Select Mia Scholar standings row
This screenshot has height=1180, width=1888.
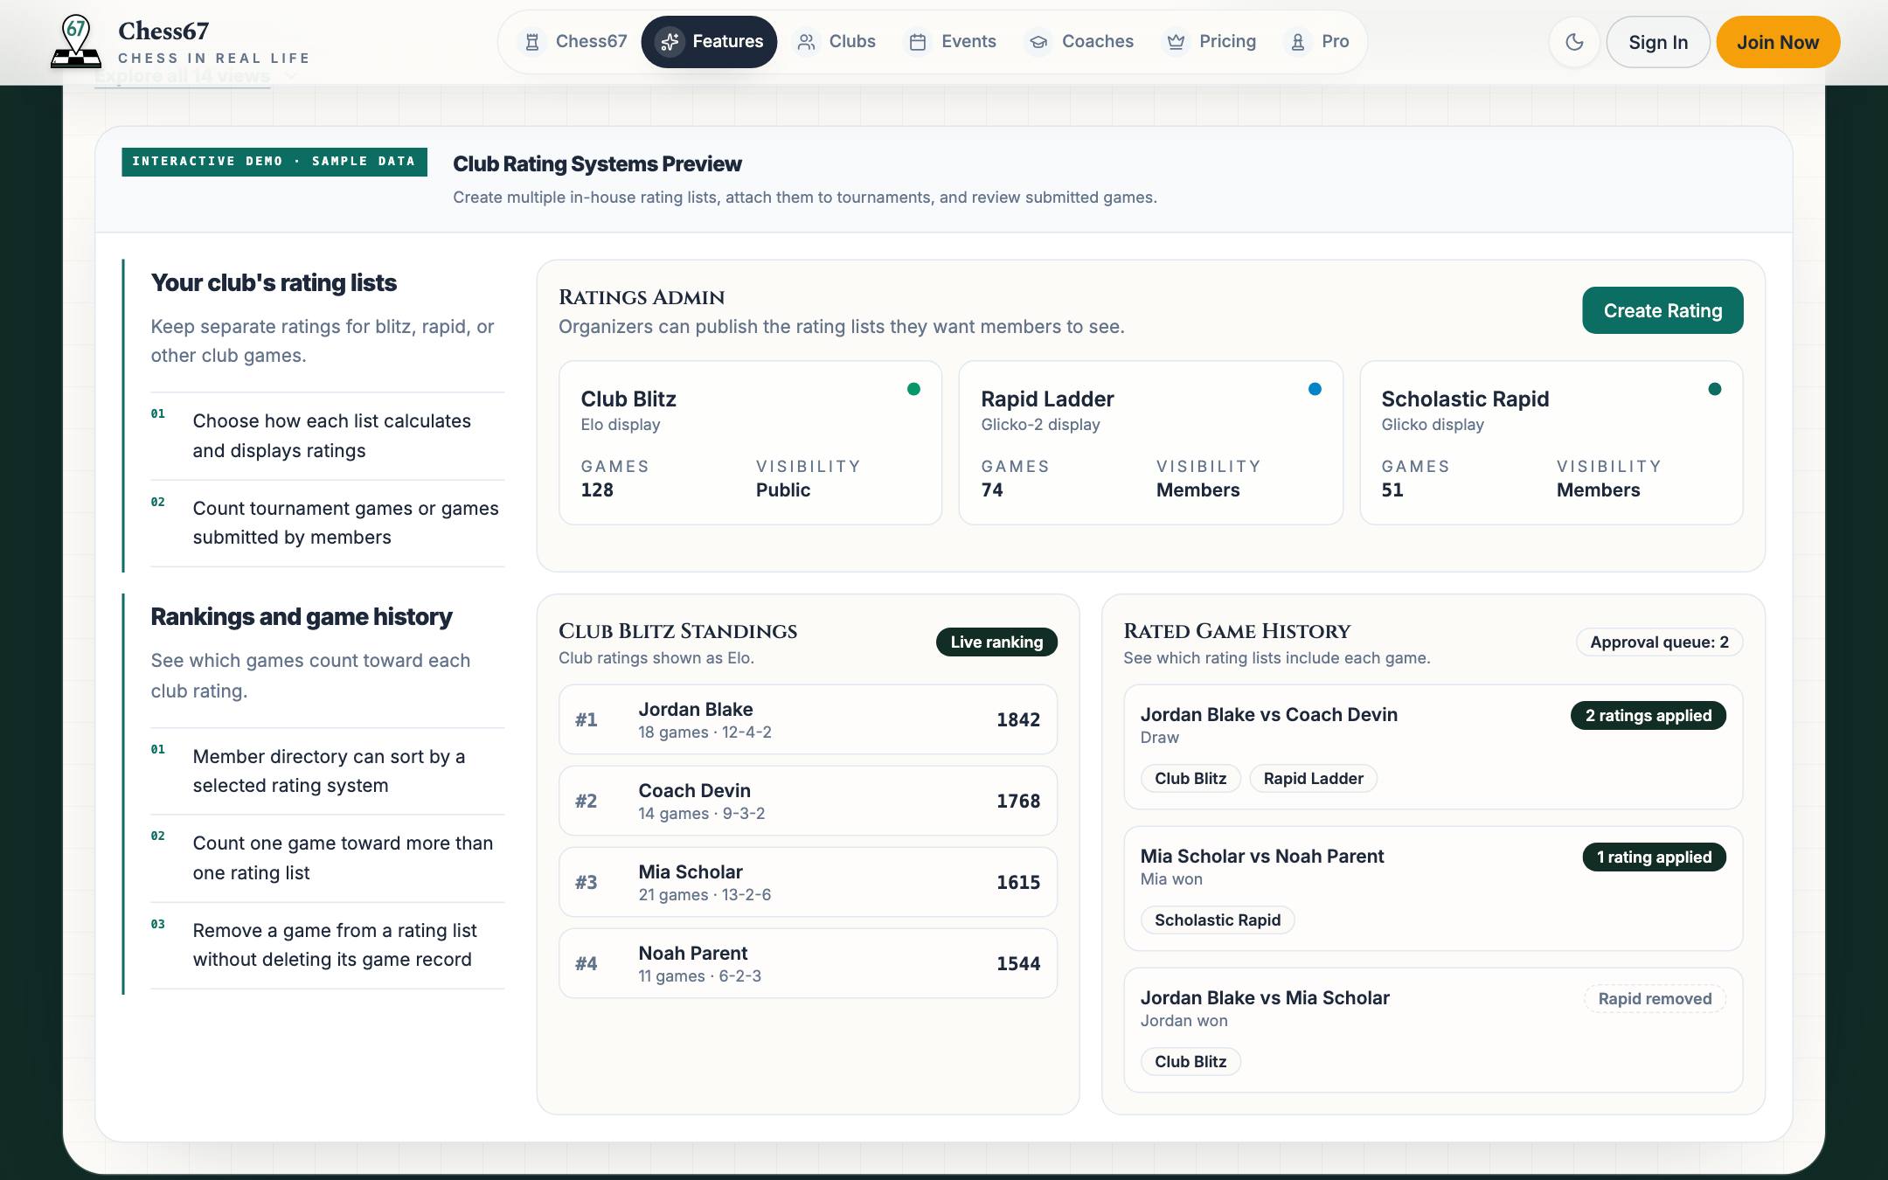[x=808, y=882]
